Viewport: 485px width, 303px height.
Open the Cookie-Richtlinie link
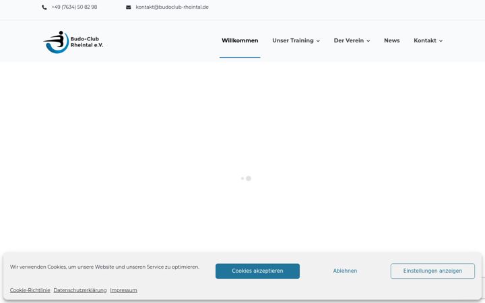pos(30,290)
